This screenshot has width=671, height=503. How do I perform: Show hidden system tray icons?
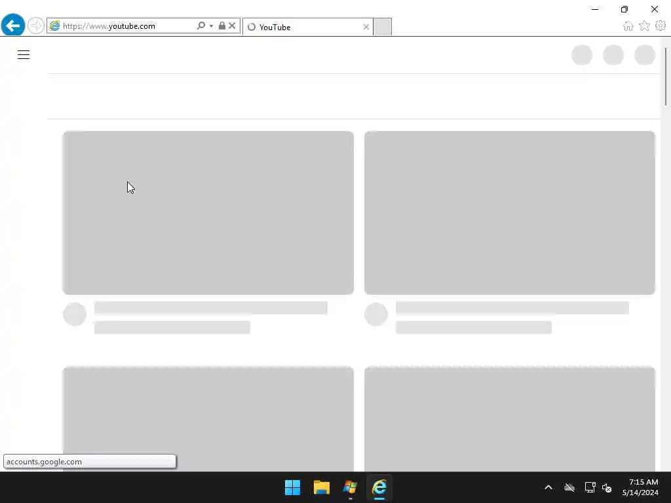548,487
